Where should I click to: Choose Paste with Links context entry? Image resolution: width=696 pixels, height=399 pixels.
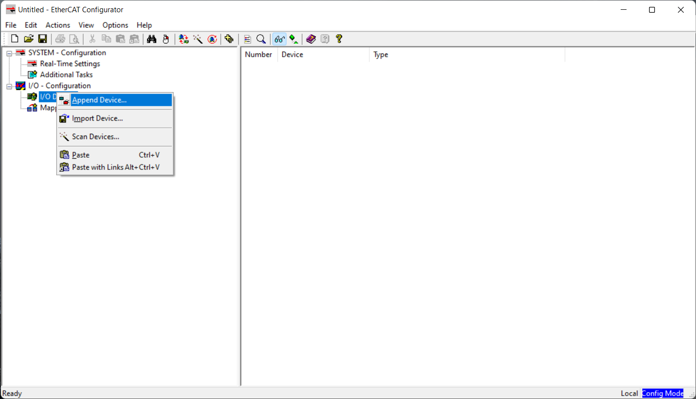tap(115, 167)
